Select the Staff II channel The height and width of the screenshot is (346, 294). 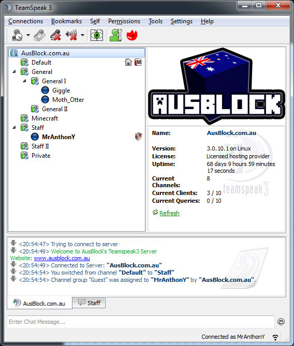(40, 146)
